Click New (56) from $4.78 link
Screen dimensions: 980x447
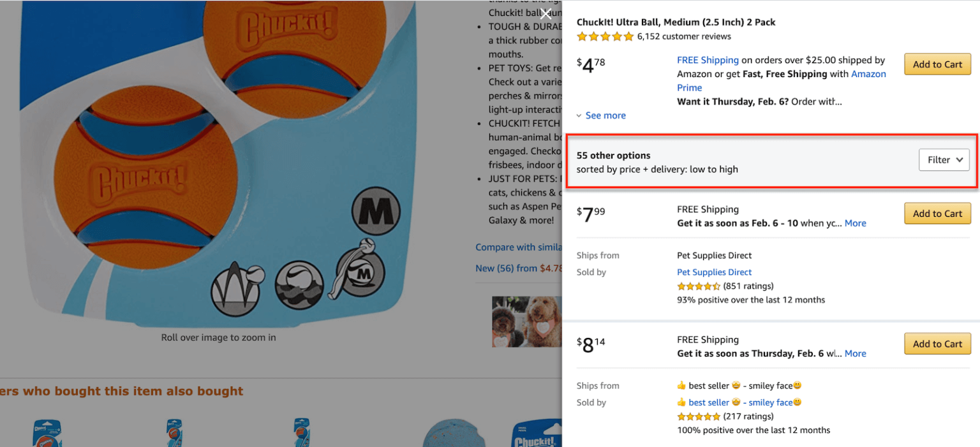(505, 268)
